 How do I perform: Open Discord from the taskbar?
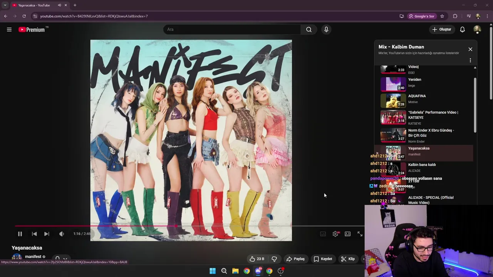coord(258,271)
